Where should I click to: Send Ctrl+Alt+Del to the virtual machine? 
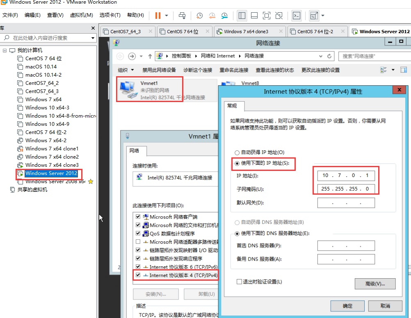tap(182, 16)
